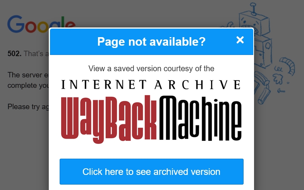Click the That's a error text
Screen dimensions: 304x190
click(x=36, y=54)
